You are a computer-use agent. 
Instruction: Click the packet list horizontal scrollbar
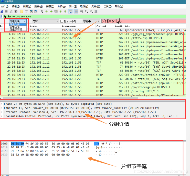tap(70, 98)
